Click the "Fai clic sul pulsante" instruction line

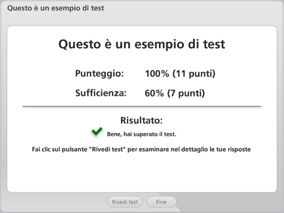coord(141,149)
